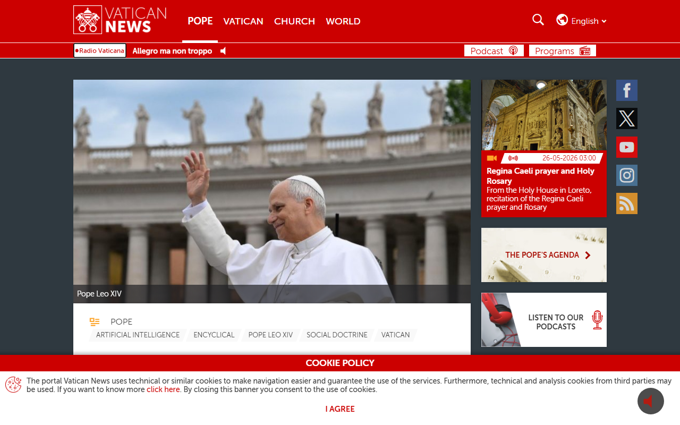This screenshot has width=680, height=425.
Task: Toggle the floating round audio speaker button
Action: [x=651, y=401]
